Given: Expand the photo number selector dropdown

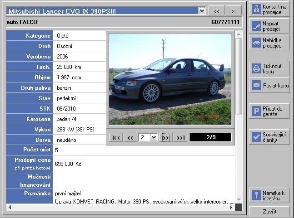Looking at the screenshot, I should [153, 137].
